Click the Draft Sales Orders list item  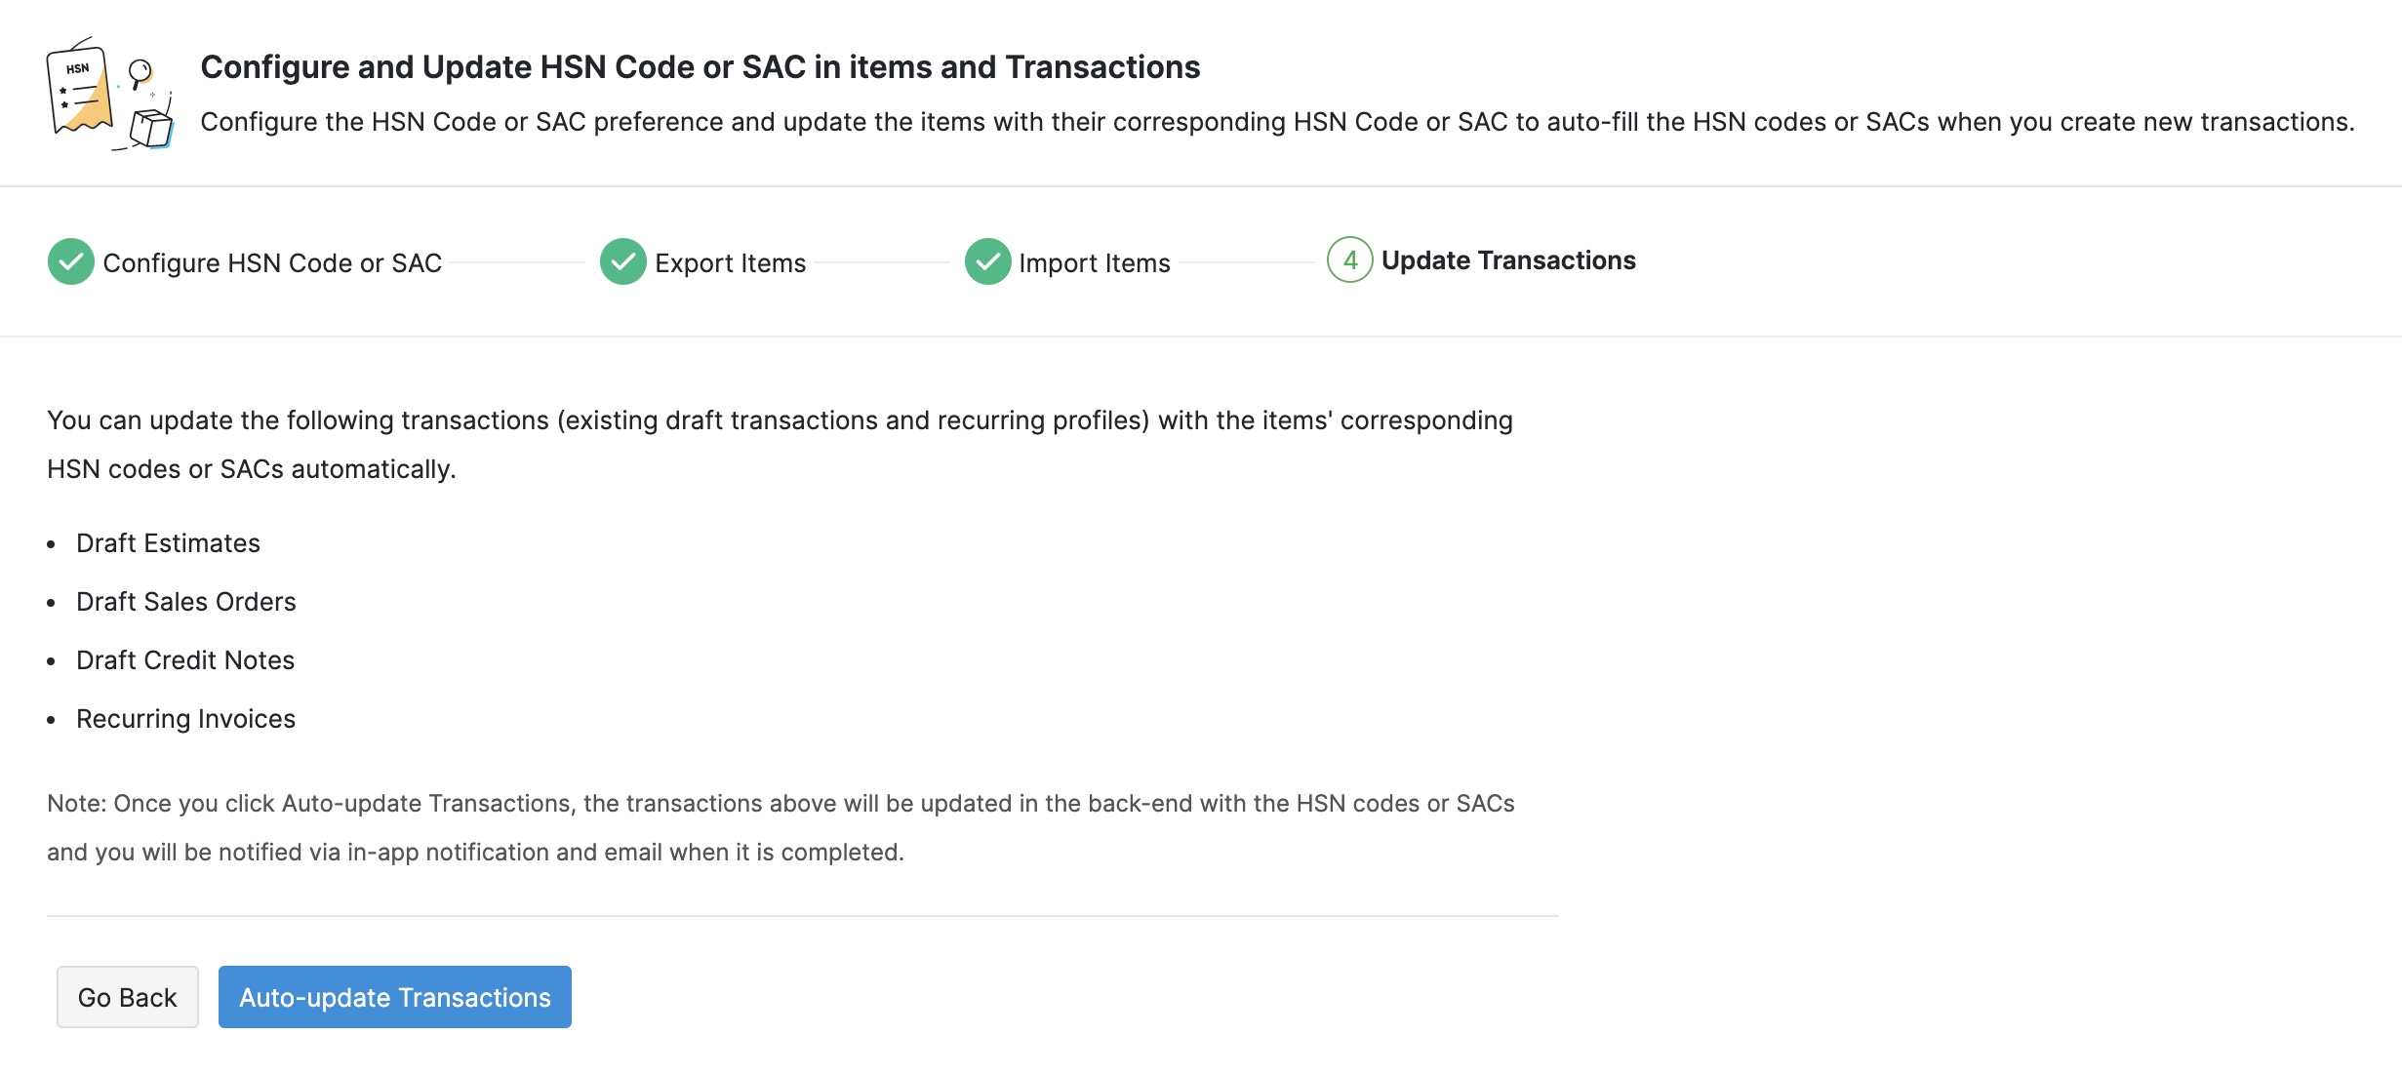(x=185, y=602)
